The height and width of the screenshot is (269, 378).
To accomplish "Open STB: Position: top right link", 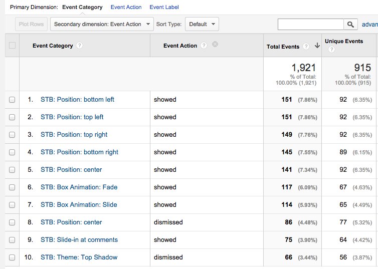I will tap(74, 135).
